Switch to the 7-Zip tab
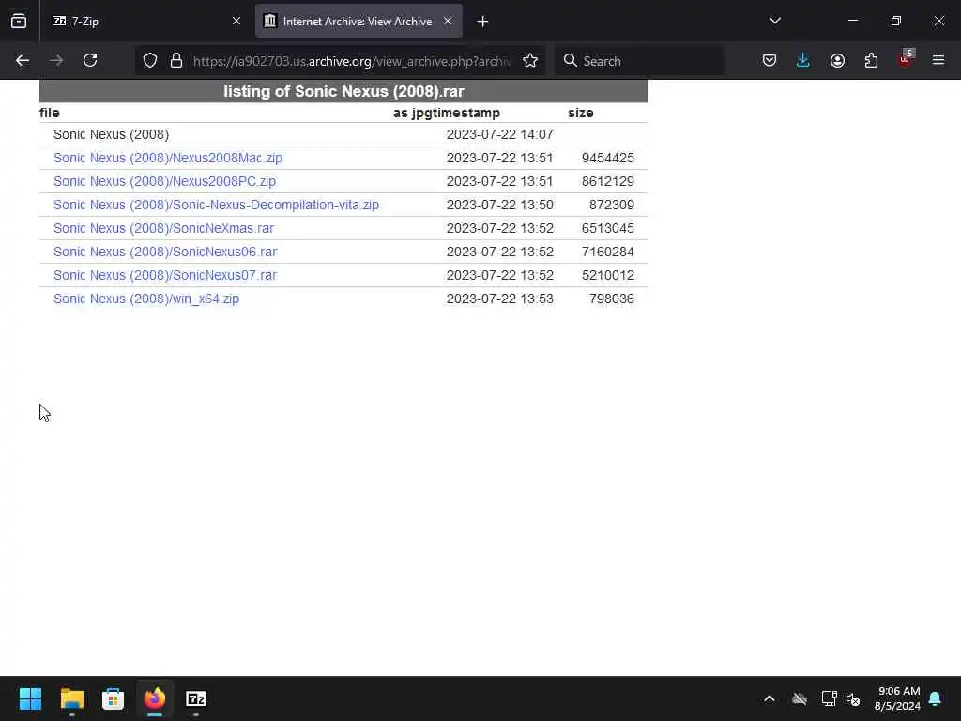 coord(144,22)
